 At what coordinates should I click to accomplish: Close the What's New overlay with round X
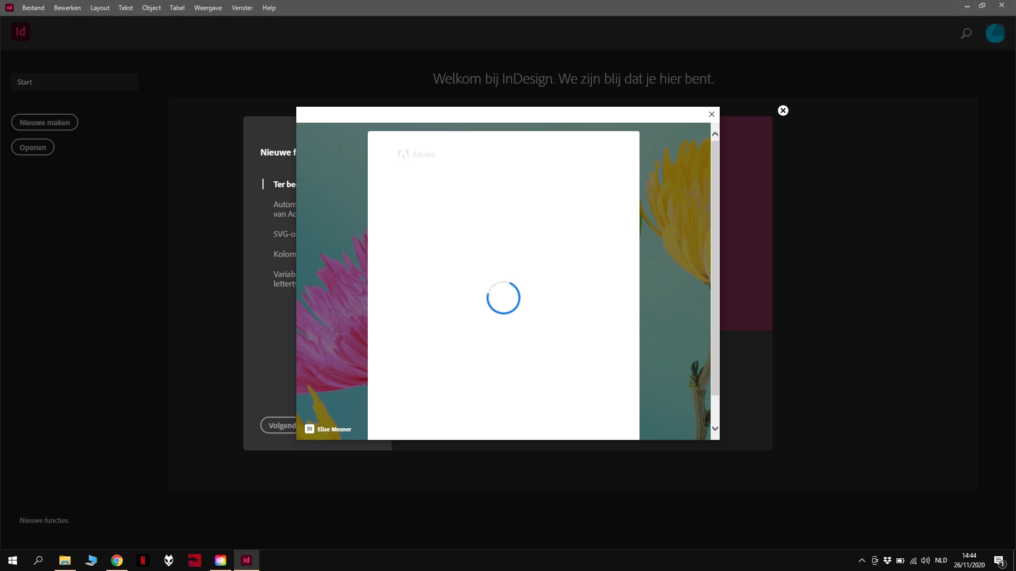click(783, 110)
